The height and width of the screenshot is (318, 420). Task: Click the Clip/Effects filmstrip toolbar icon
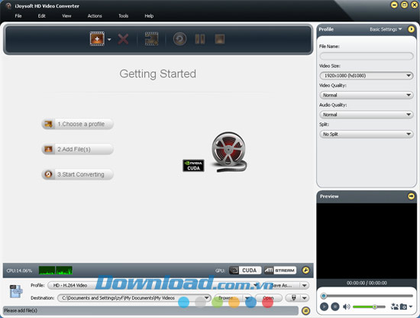click(152, 39)
